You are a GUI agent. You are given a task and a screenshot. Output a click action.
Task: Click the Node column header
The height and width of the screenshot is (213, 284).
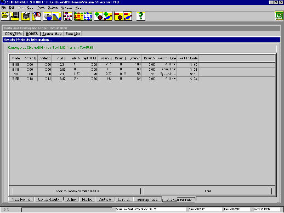(16, 58)
